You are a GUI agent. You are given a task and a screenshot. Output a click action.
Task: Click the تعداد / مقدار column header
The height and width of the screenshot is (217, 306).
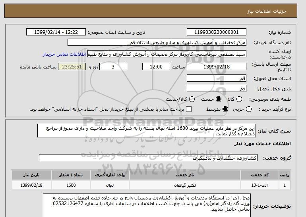71,175
